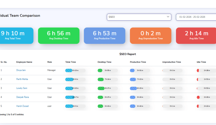Select the red Avg Idle Time card
Image resolution: width=216 pixels, height=125 pixels.
[196, 36]
